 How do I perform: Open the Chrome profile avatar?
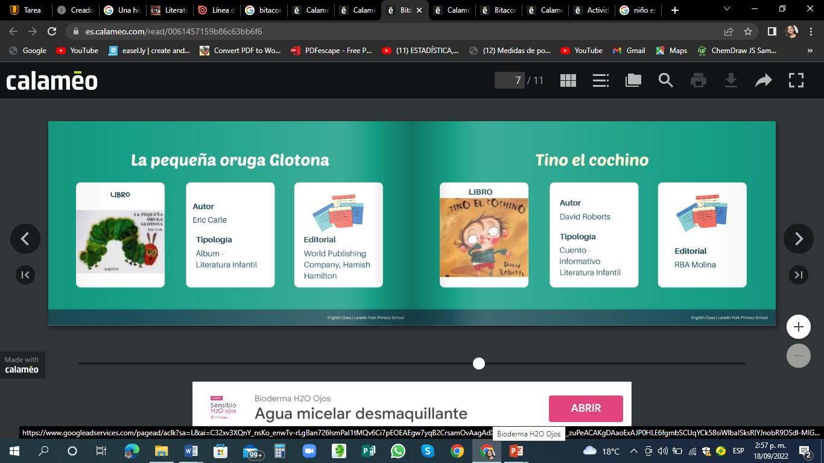click(x=791, y=31)
